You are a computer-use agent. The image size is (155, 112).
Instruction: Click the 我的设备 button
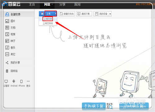101,14
